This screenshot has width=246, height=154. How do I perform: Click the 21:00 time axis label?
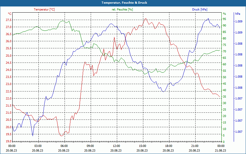click(x=195, y=146)
